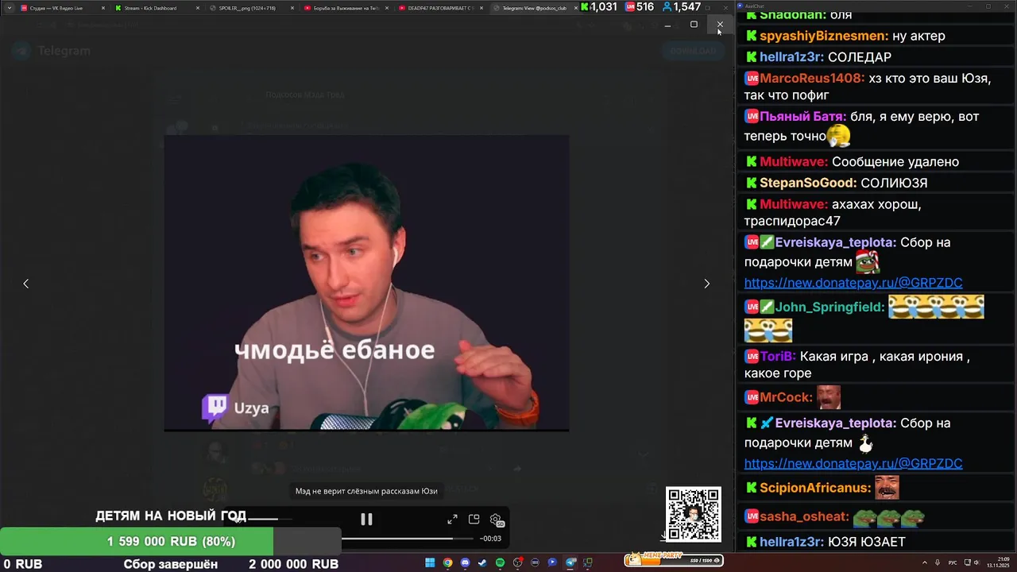Click the total viewers count 1,547
1017x572 pixels.
[x=681, y=6]
